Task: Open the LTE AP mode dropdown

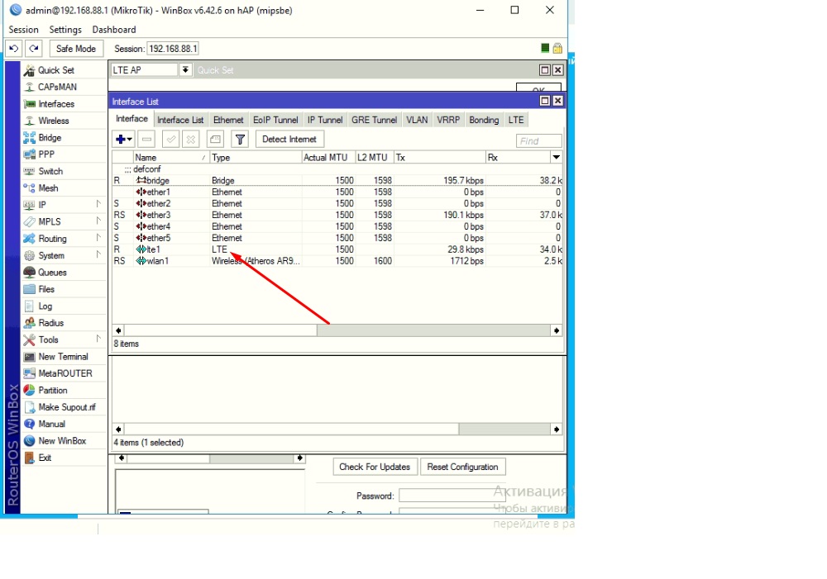Action: [x=185, y=69]
